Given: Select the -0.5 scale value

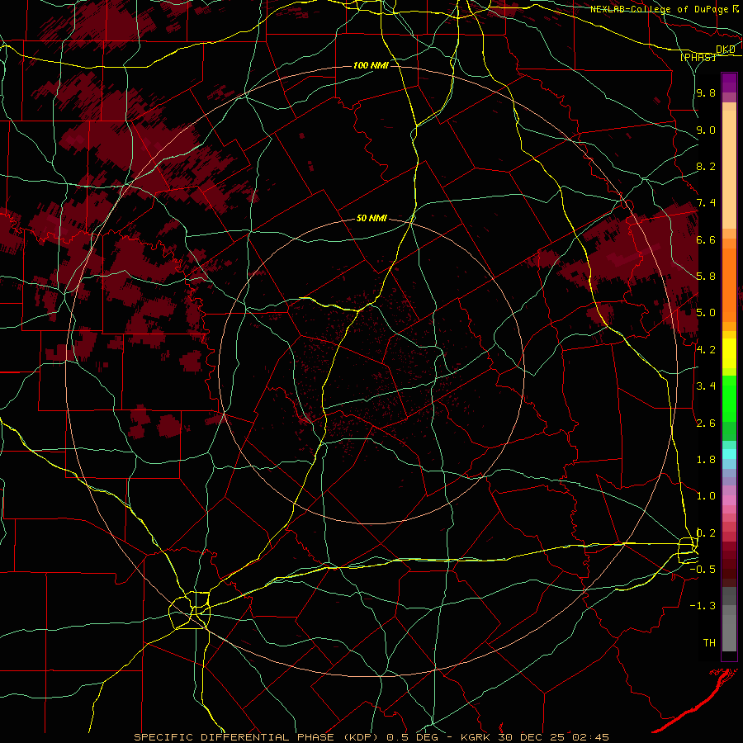Looking at the screenshot, I should point(703,570).
